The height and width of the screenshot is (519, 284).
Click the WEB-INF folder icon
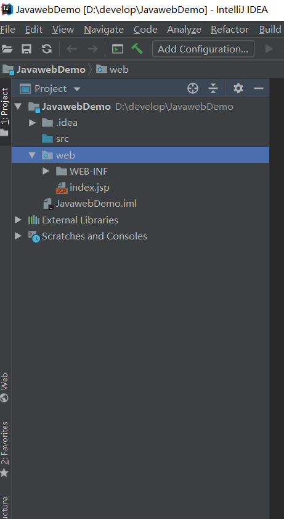[62, 171]
